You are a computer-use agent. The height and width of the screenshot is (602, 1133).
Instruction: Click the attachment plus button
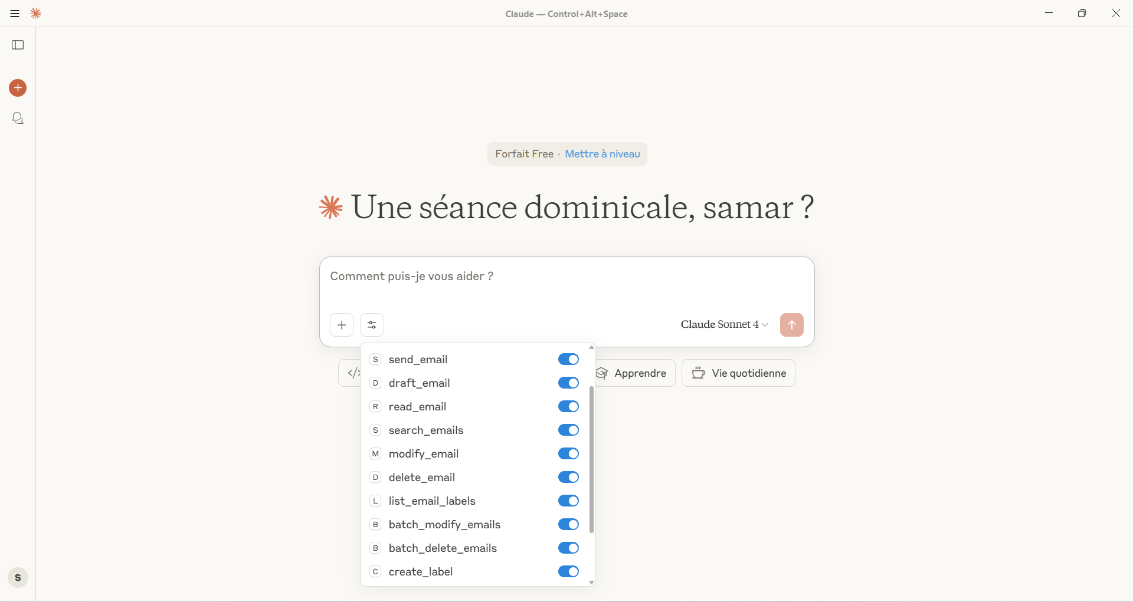(x=342, y=325)
